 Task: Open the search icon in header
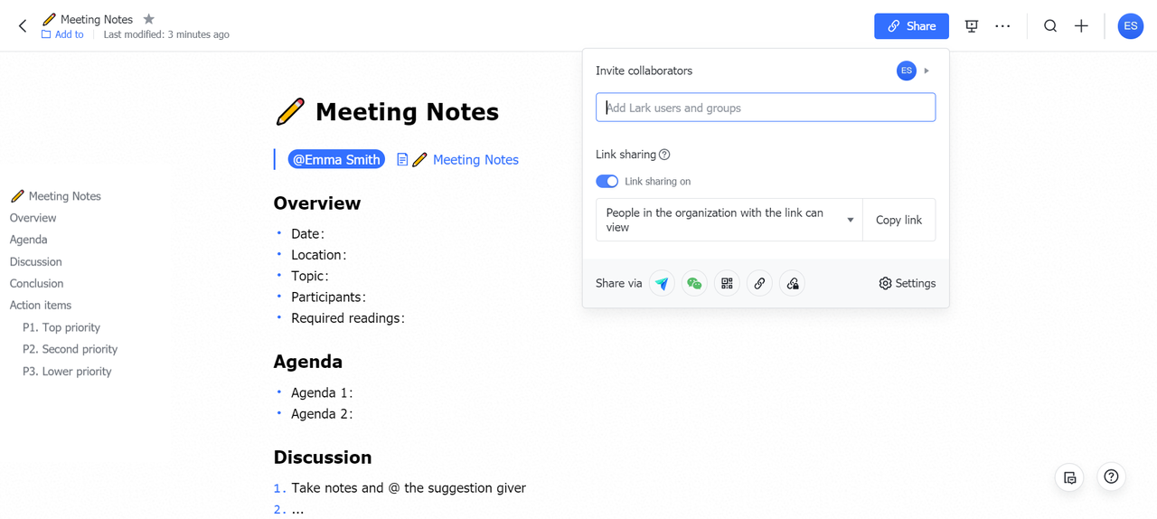[x=1050, y=26]
